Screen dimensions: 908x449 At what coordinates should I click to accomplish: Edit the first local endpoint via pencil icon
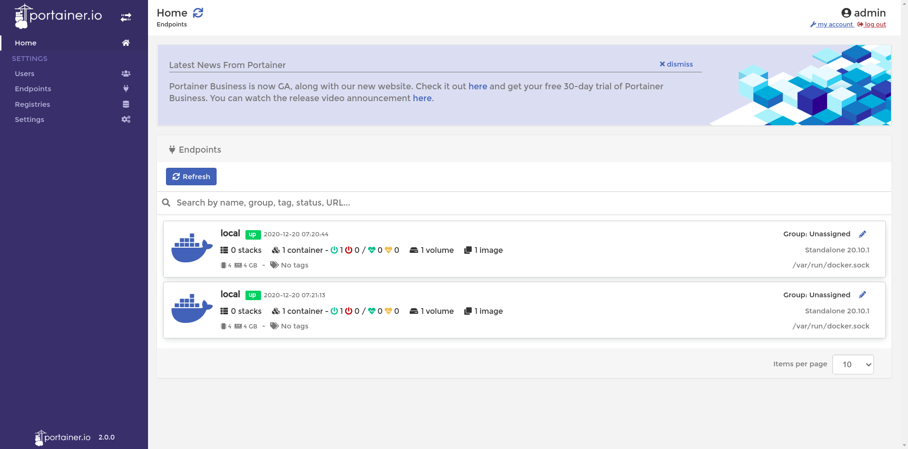click(862, 234)
